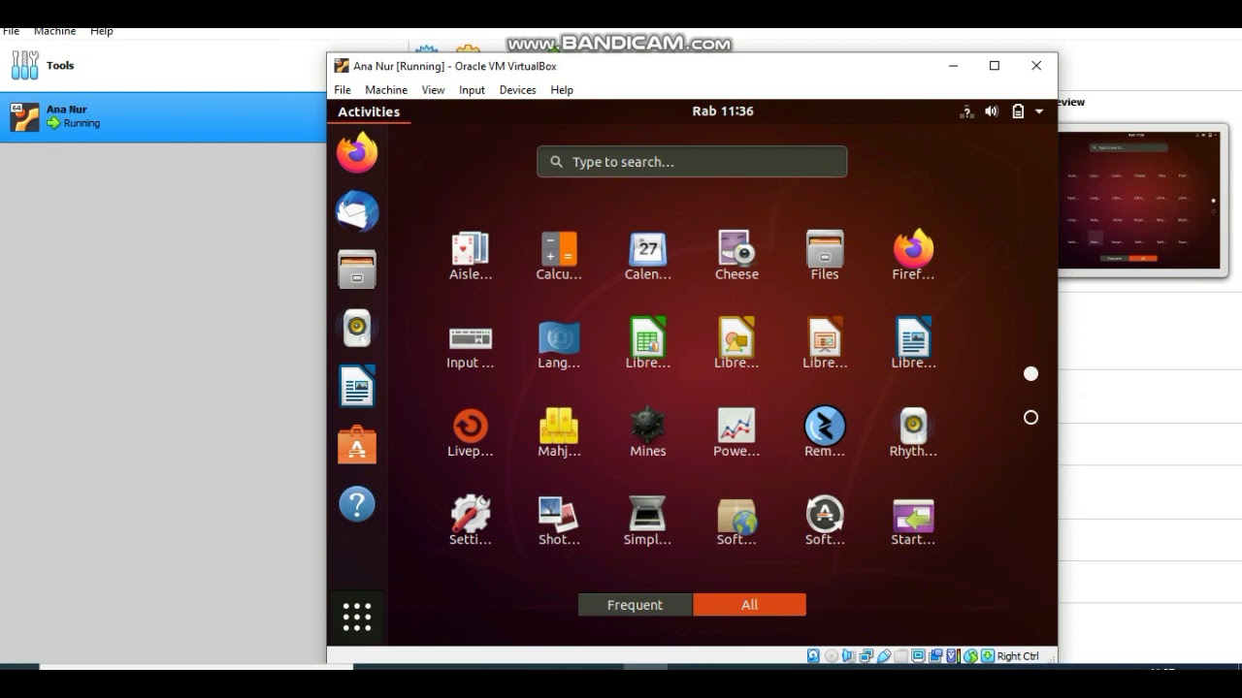This screenshot has height=698, width=1242.
Task: Select Ana Nur VM in Manager list
Action: 163,117
